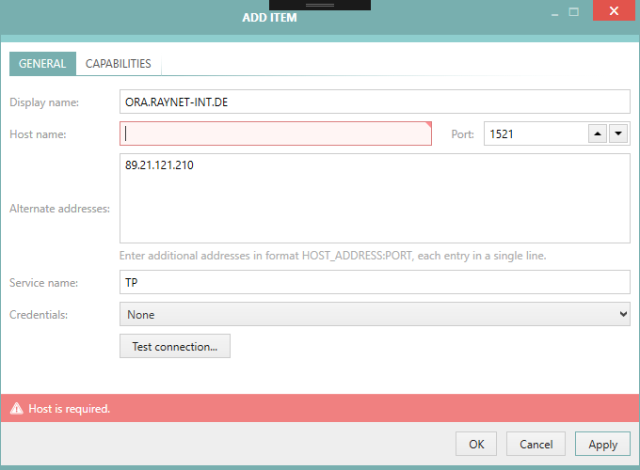Click the warning icon in error bar
The image size is (640, 470).
pos(16,409)
